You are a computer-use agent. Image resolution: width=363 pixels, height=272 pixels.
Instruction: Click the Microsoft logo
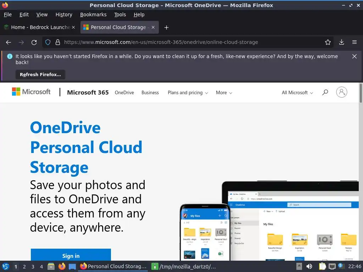coord(31,92)
